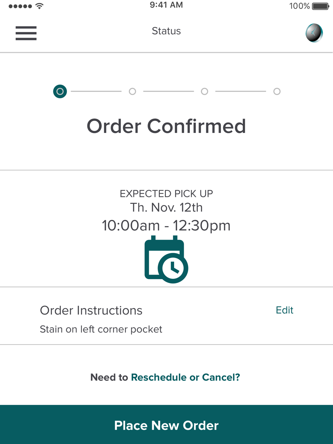Select the first filled progress step
The height and width of the screenshot is (444, 333).
pyautogui.click(x=60, y=91)
